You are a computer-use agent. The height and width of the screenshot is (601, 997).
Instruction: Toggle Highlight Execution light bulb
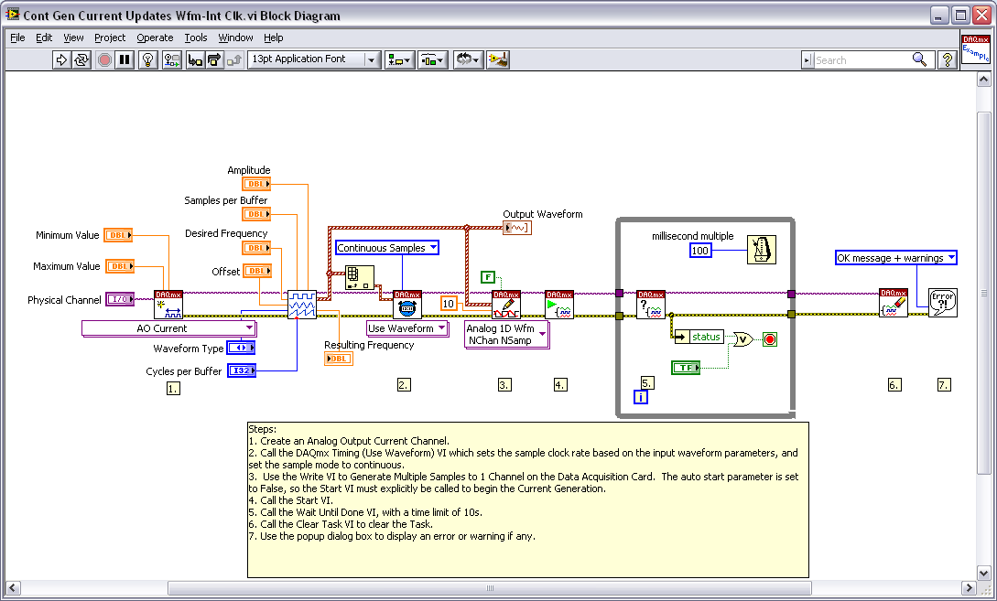coord(149,59)
